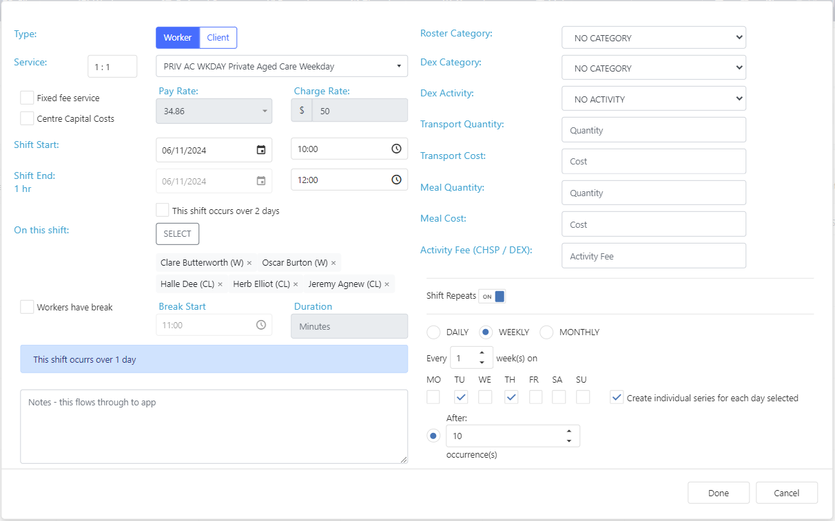The width and height of the screenshot is (835, 521).
Task: Click the Meal Quantity field
Action: coord(654,193)
